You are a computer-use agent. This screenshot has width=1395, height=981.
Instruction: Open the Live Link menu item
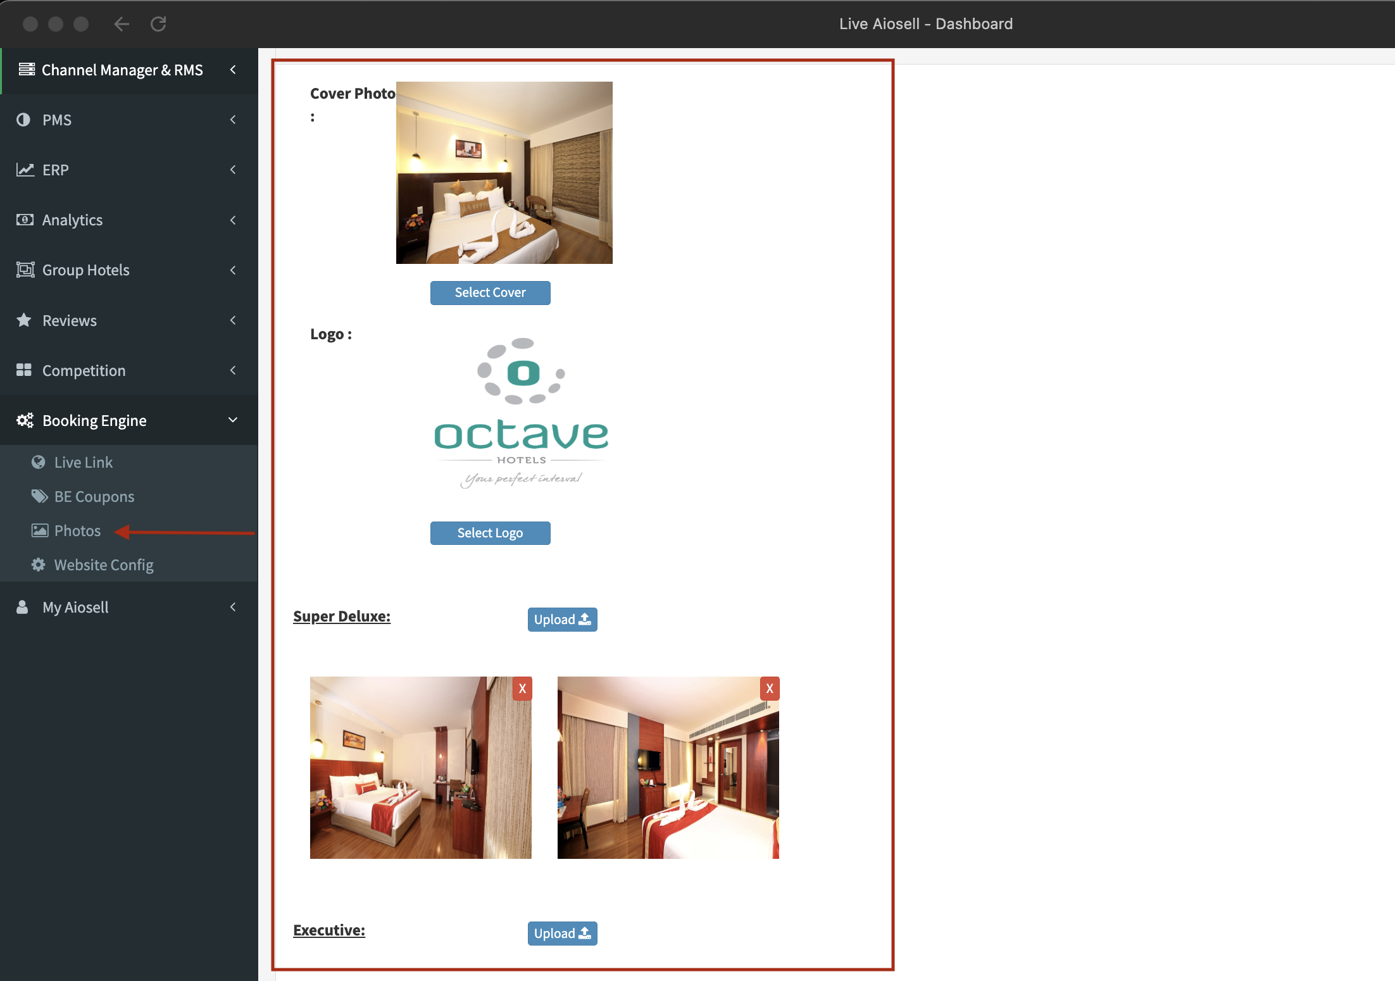coord(128,462)
